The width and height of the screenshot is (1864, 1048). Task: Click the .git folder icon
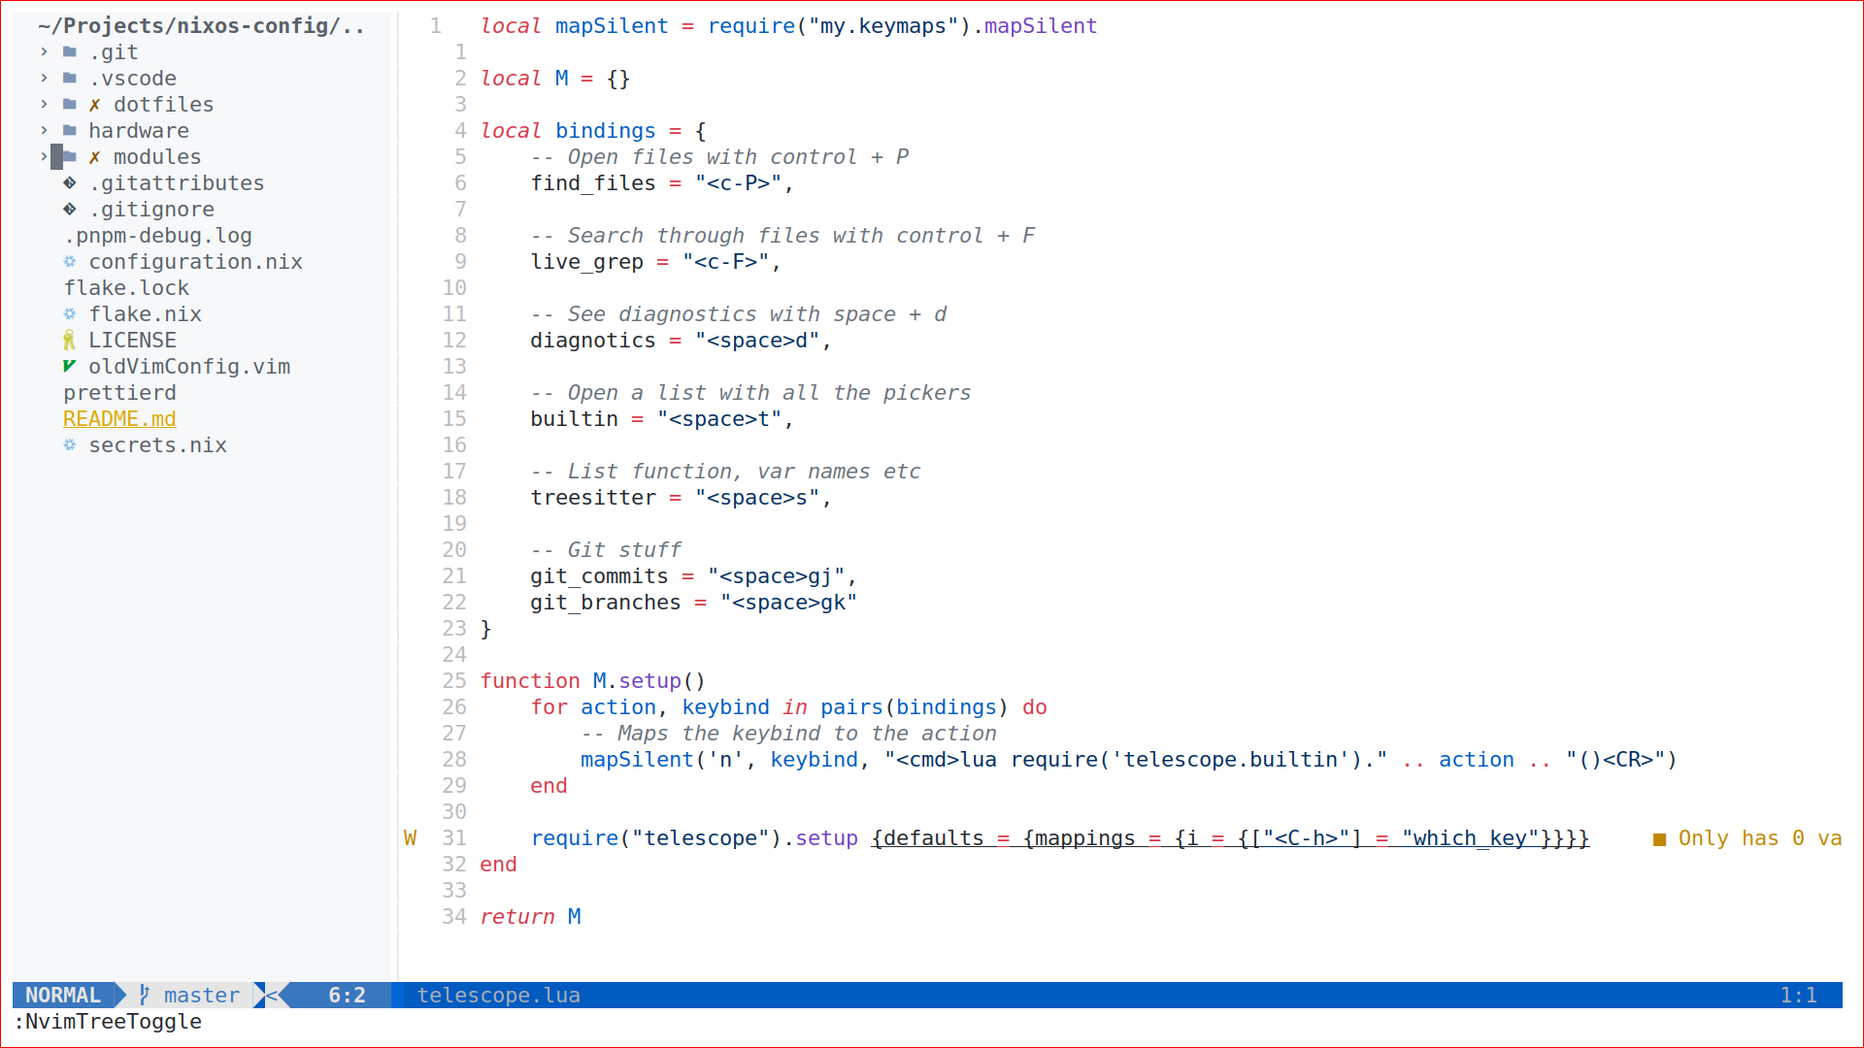pos(70,51)
